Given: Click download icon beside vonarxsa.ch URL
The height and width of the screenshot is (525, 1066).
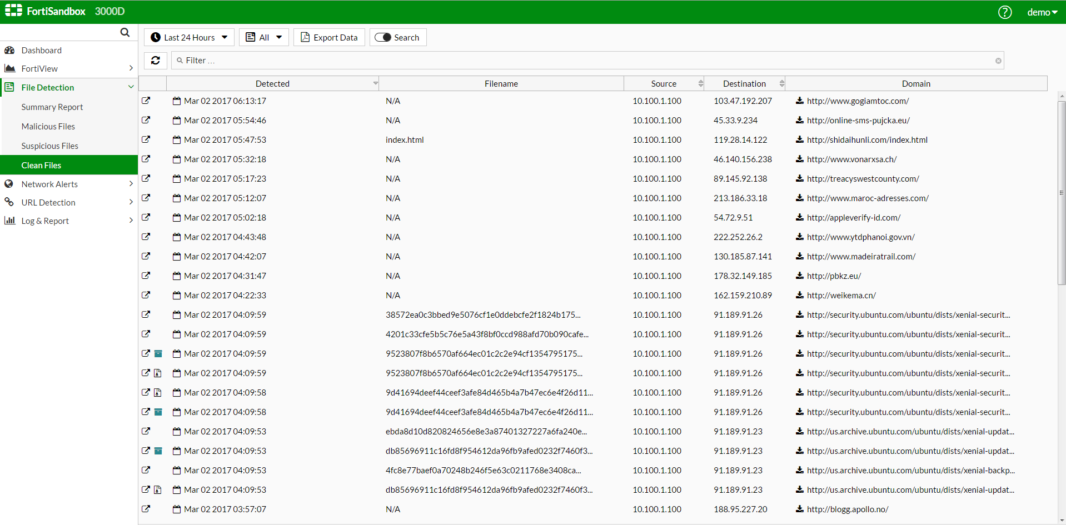Looking at the screenshot, I should [x=799, y=159].
